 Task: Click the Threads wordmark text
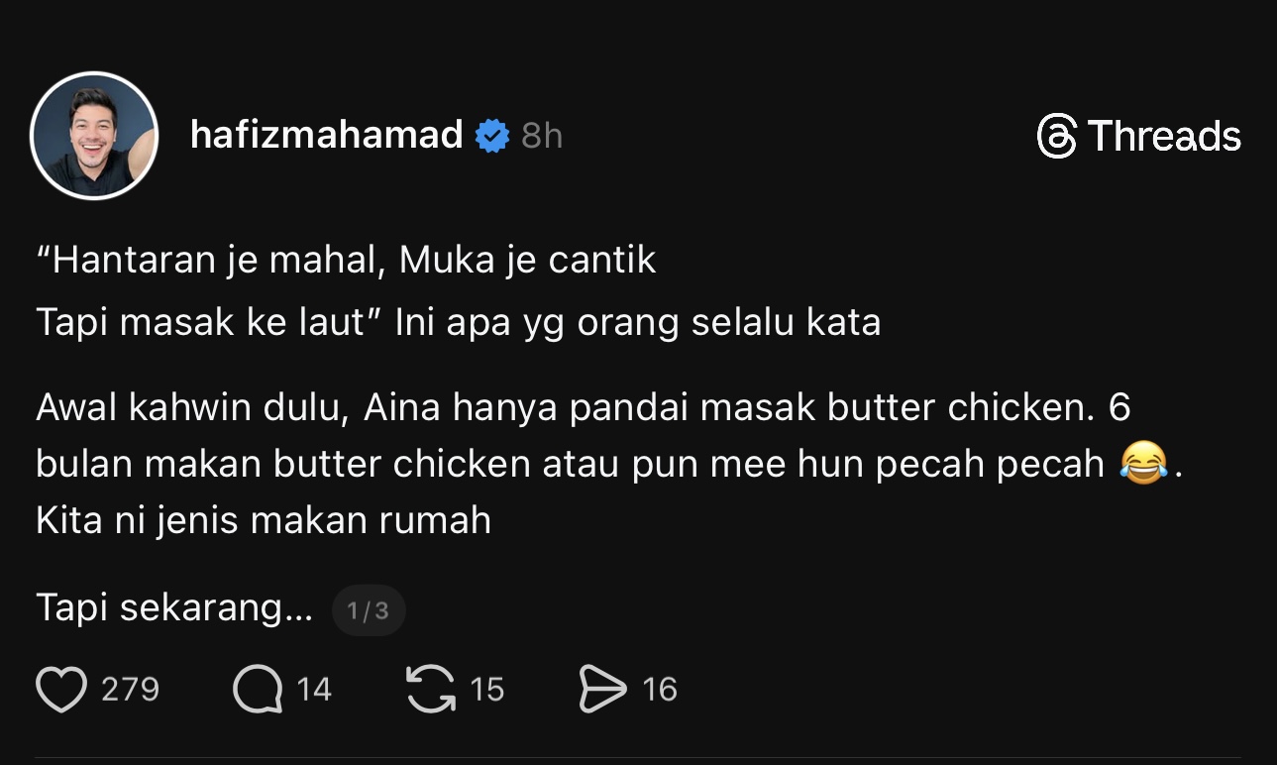pos(1164,136)
